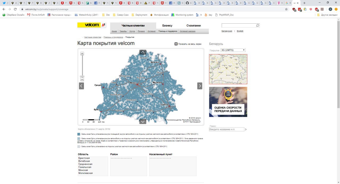Open the Интернет магазин submenu item

(188, 31)
